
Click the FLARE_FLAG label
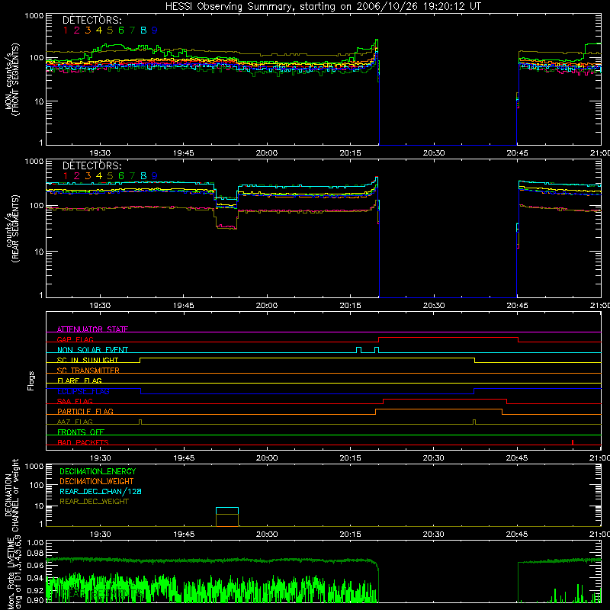(79, 380)
